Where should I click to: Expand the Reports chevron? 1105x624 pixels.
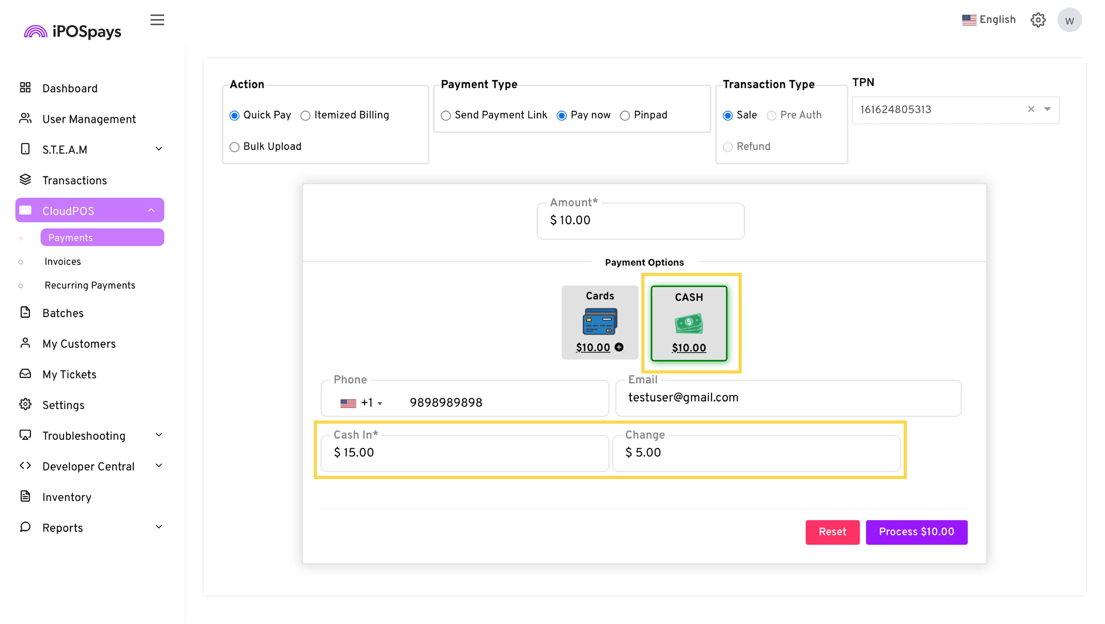point(159,527)
